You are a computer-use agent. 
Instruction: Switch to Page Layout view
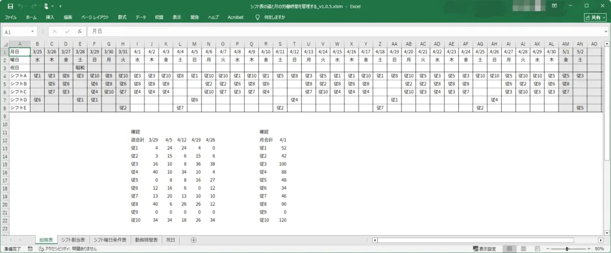pos(523,249)
